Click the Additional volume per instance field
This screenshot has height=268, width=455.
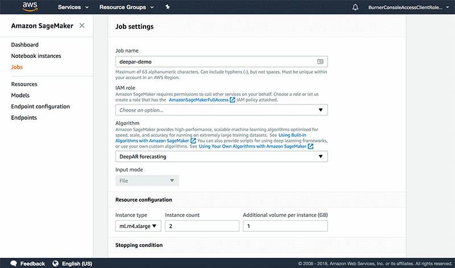286,226
